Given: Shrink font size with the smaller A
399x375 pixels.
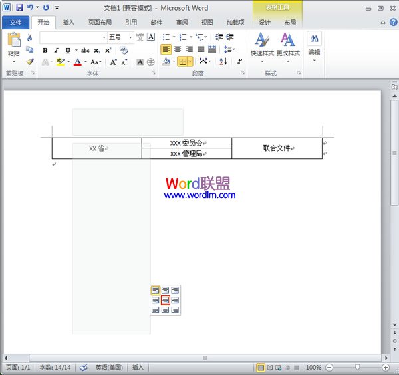Looking at the screenshot, I should click(124, 62).
